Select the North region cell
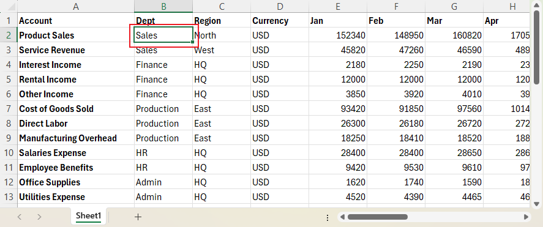 pyautogui.click(x=222, y=35)
